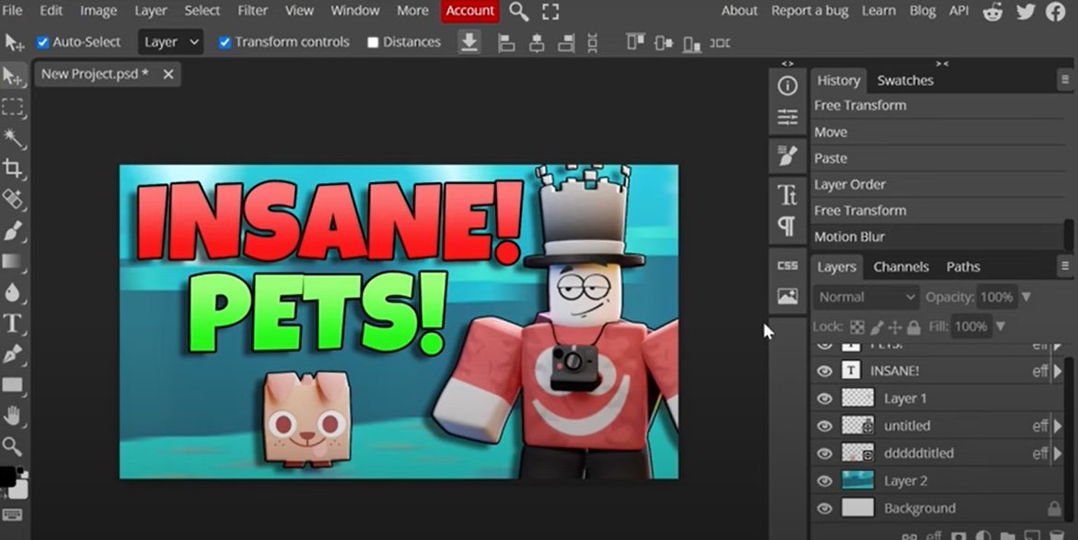Align horizontal centers icon
Screen dimensions: 1078x540
[x=537, y=42]
